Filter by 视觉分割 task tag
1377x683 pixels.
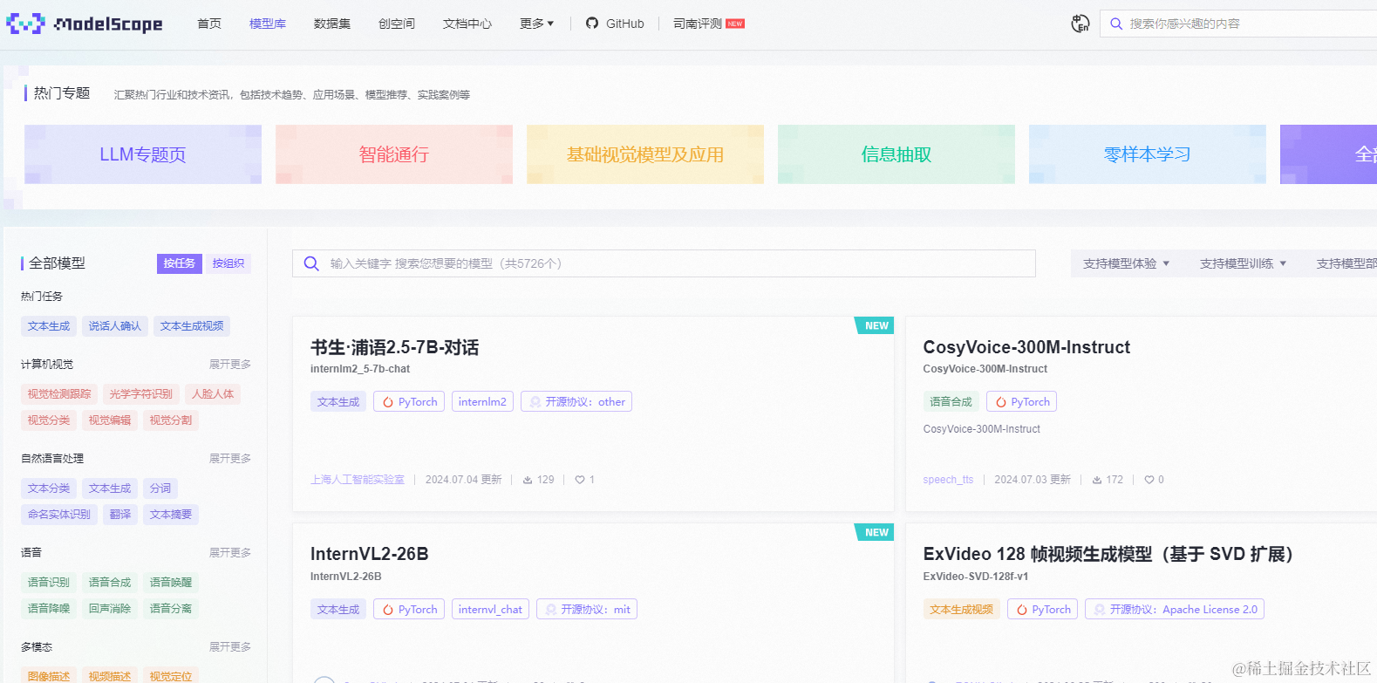(171, 420)
